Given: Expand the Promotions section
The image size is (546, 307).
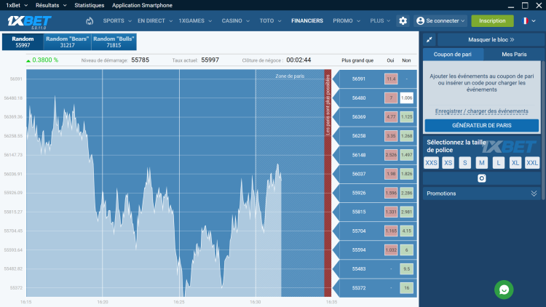Looking at the screenshot, I should point(482,194).
